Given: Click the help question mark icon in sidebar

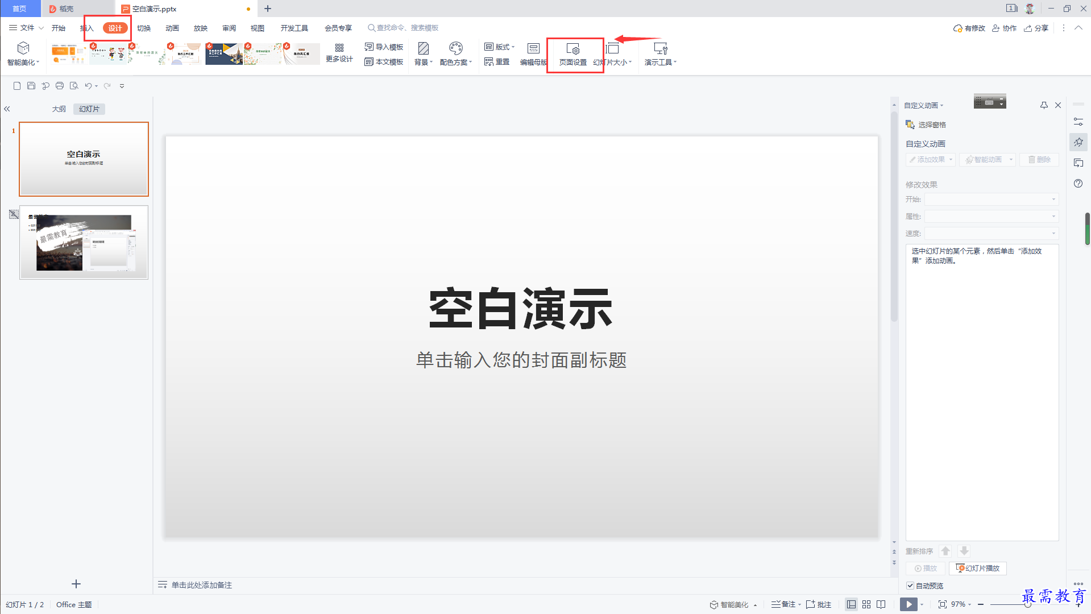Looking at the screenshot, I should click(x=1078, y=184).
